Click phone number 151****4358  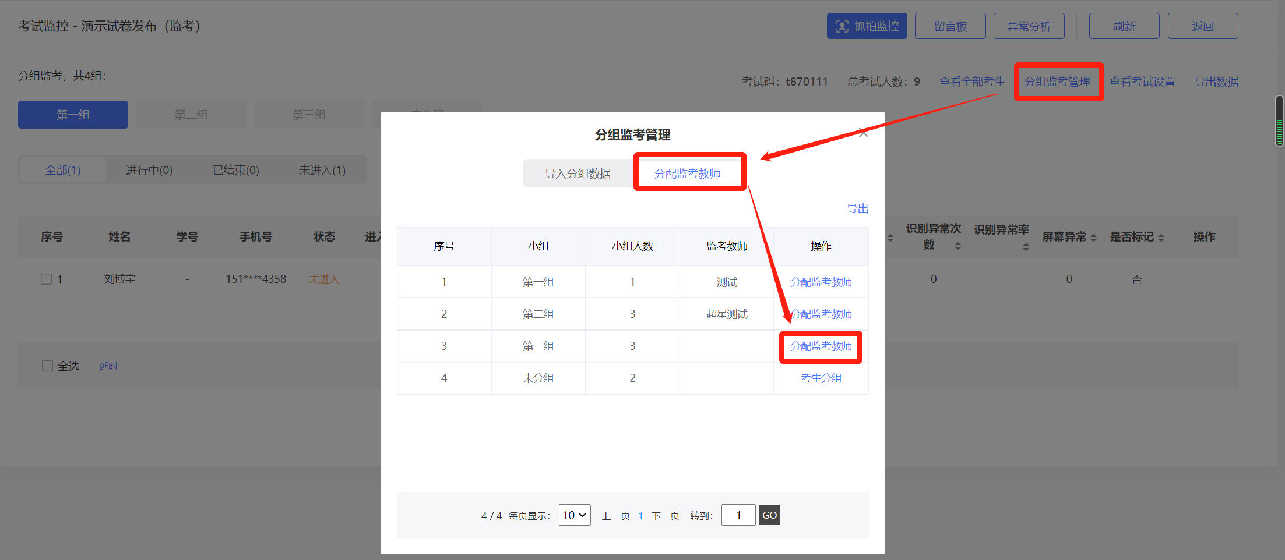tap(256, 279)
